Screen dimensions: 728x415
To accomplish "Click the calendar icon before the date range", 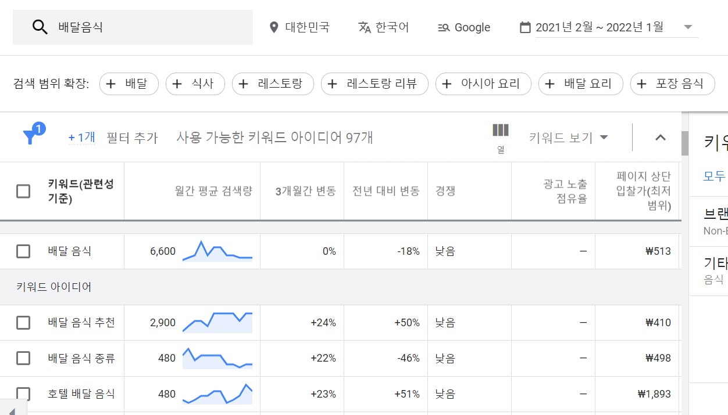I will pos(525,26).
